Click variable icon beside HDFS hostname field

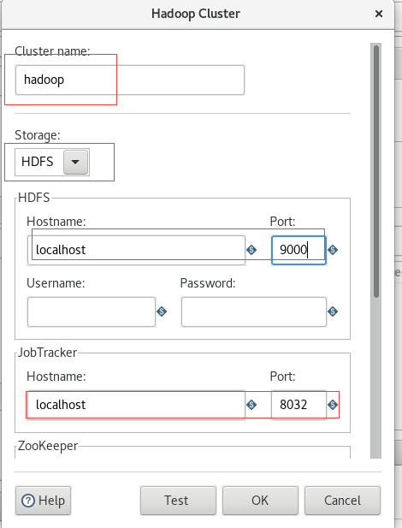coord(251,250)
